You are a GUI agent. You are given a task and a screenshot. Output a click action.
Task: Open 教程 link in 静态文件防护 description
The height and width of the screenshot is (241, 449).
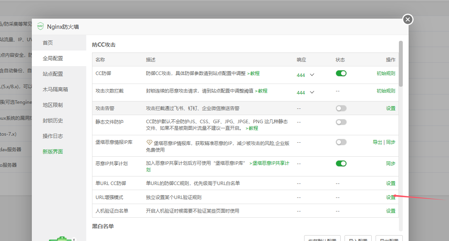coord(252,128)
